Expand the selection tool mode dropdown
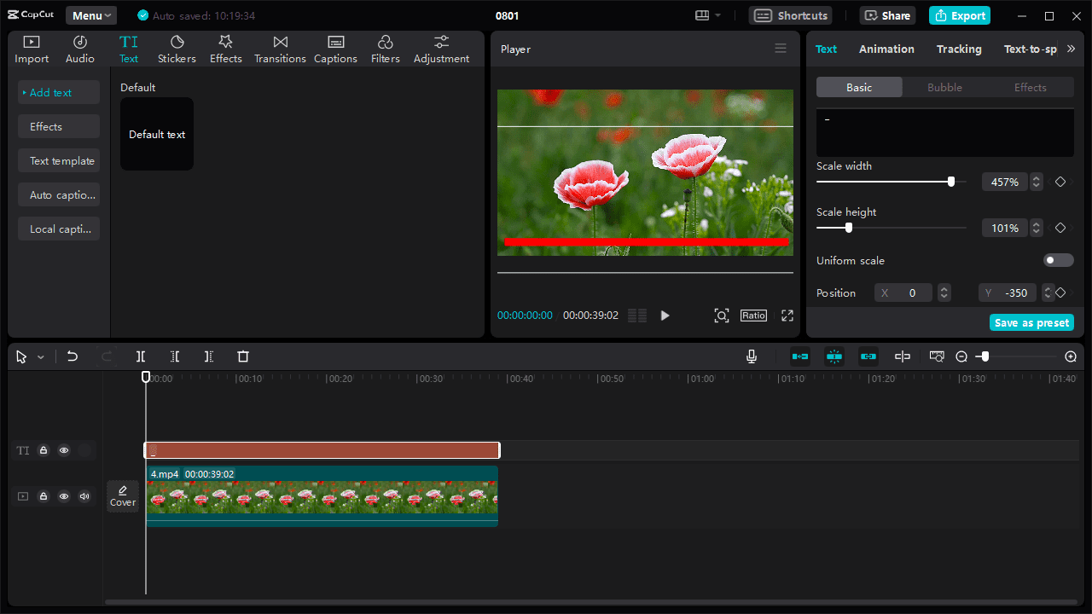The height and width of the screenshot is (614, 1092). [40, 357]
